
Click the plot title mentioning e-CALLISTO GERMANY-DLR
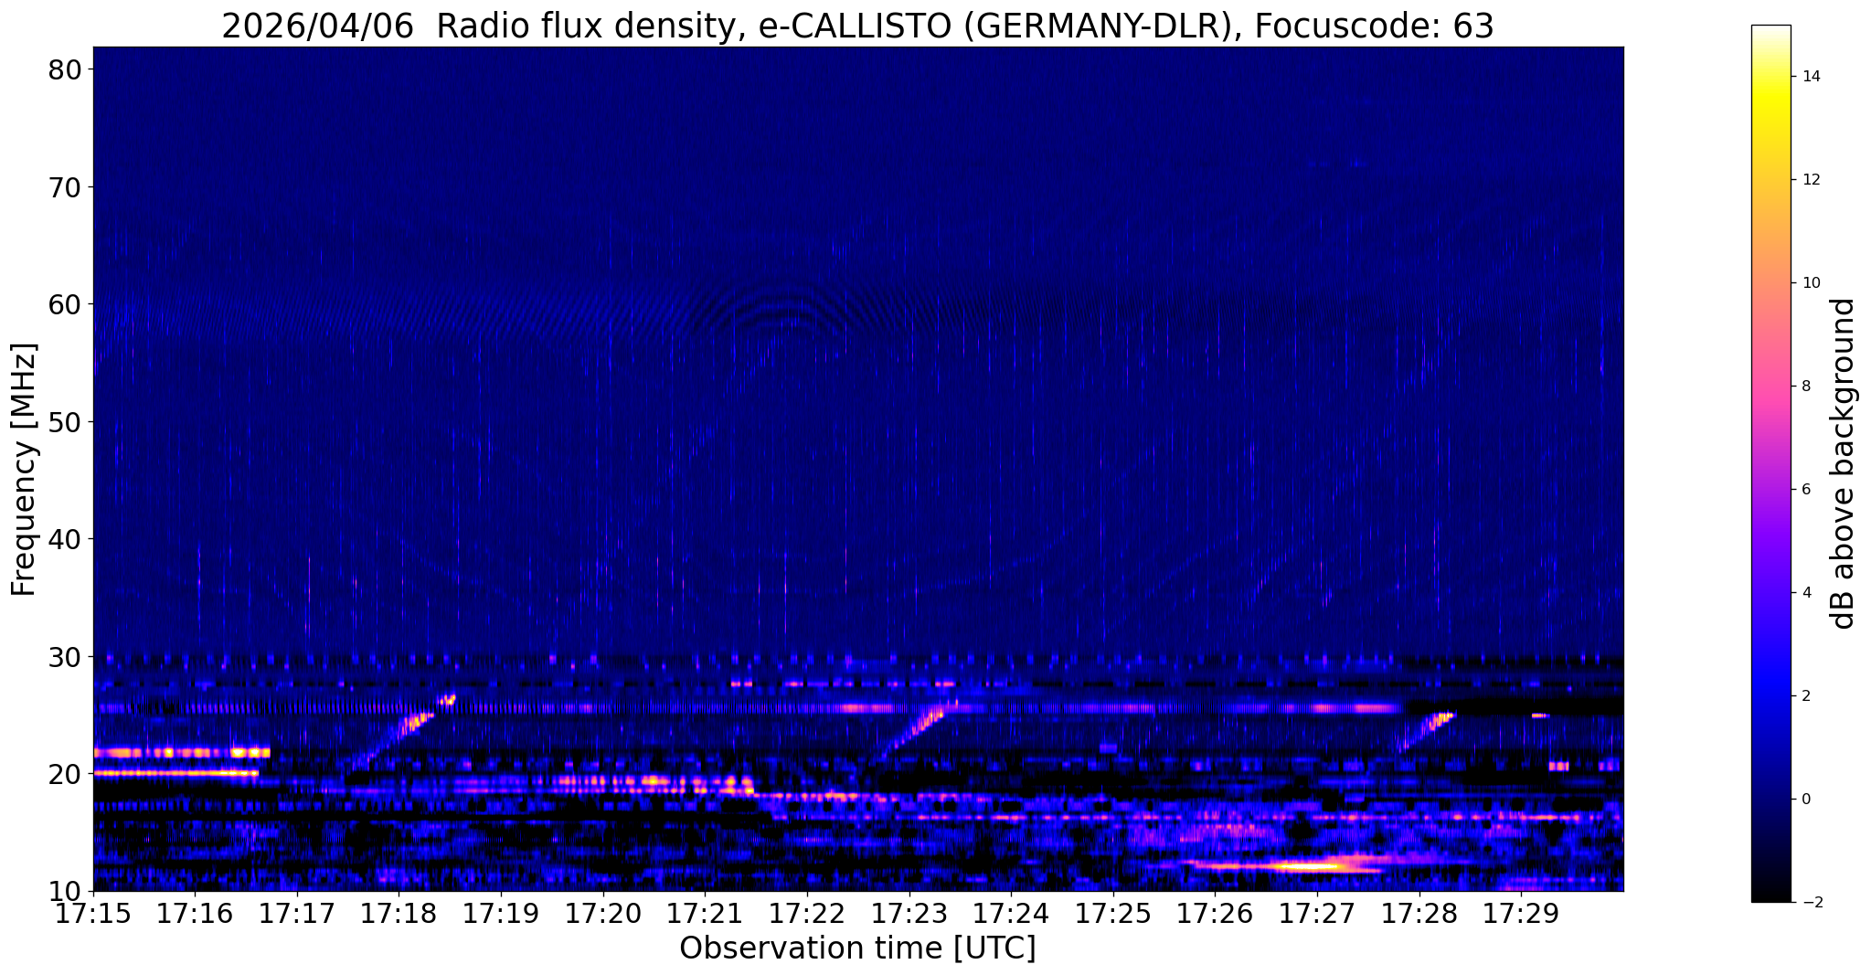tap(857, 26)
